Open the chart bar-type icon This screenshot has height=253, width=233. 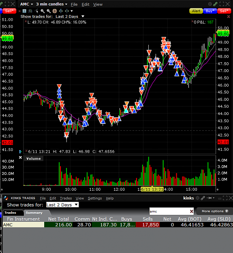point(30,11)
